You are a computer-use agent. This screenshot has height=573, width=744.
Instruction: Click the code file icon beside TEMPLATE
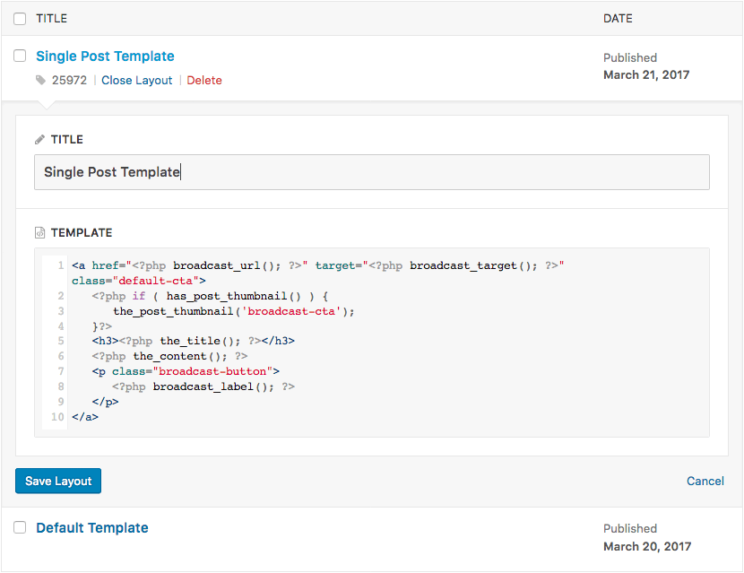(39, 232)
